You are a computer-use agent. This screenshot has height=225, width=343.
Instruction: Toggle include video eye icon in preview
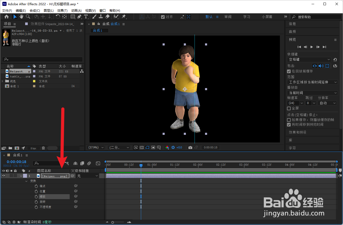coord(315,66)
